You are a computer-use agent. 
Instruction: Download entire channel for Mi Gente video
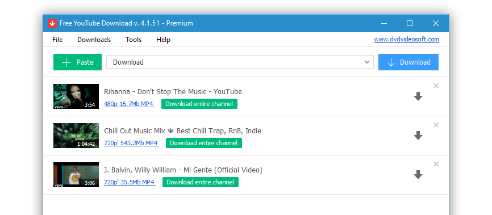tap(200, 182)
